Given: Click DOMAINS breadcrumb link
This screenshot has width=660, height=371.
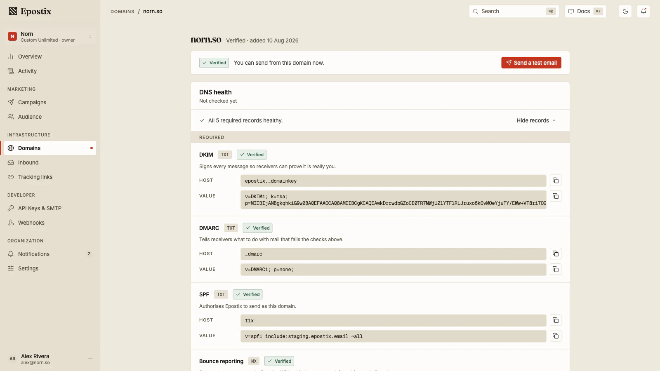Looking at the screenshot, I should click(123, 12).
